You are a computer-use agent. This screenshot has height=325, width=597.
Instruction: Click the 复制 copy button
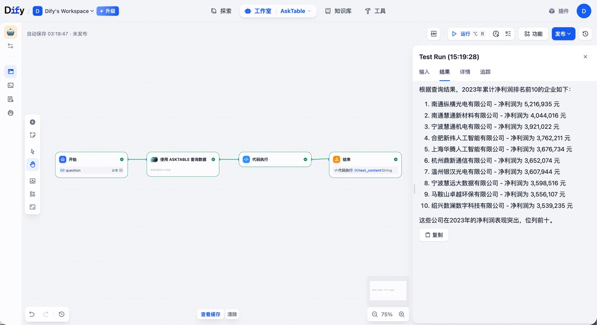point(433,235)
